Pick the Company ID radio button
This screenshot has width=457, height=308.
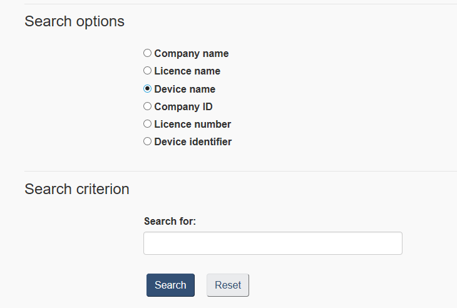point(148,106)
